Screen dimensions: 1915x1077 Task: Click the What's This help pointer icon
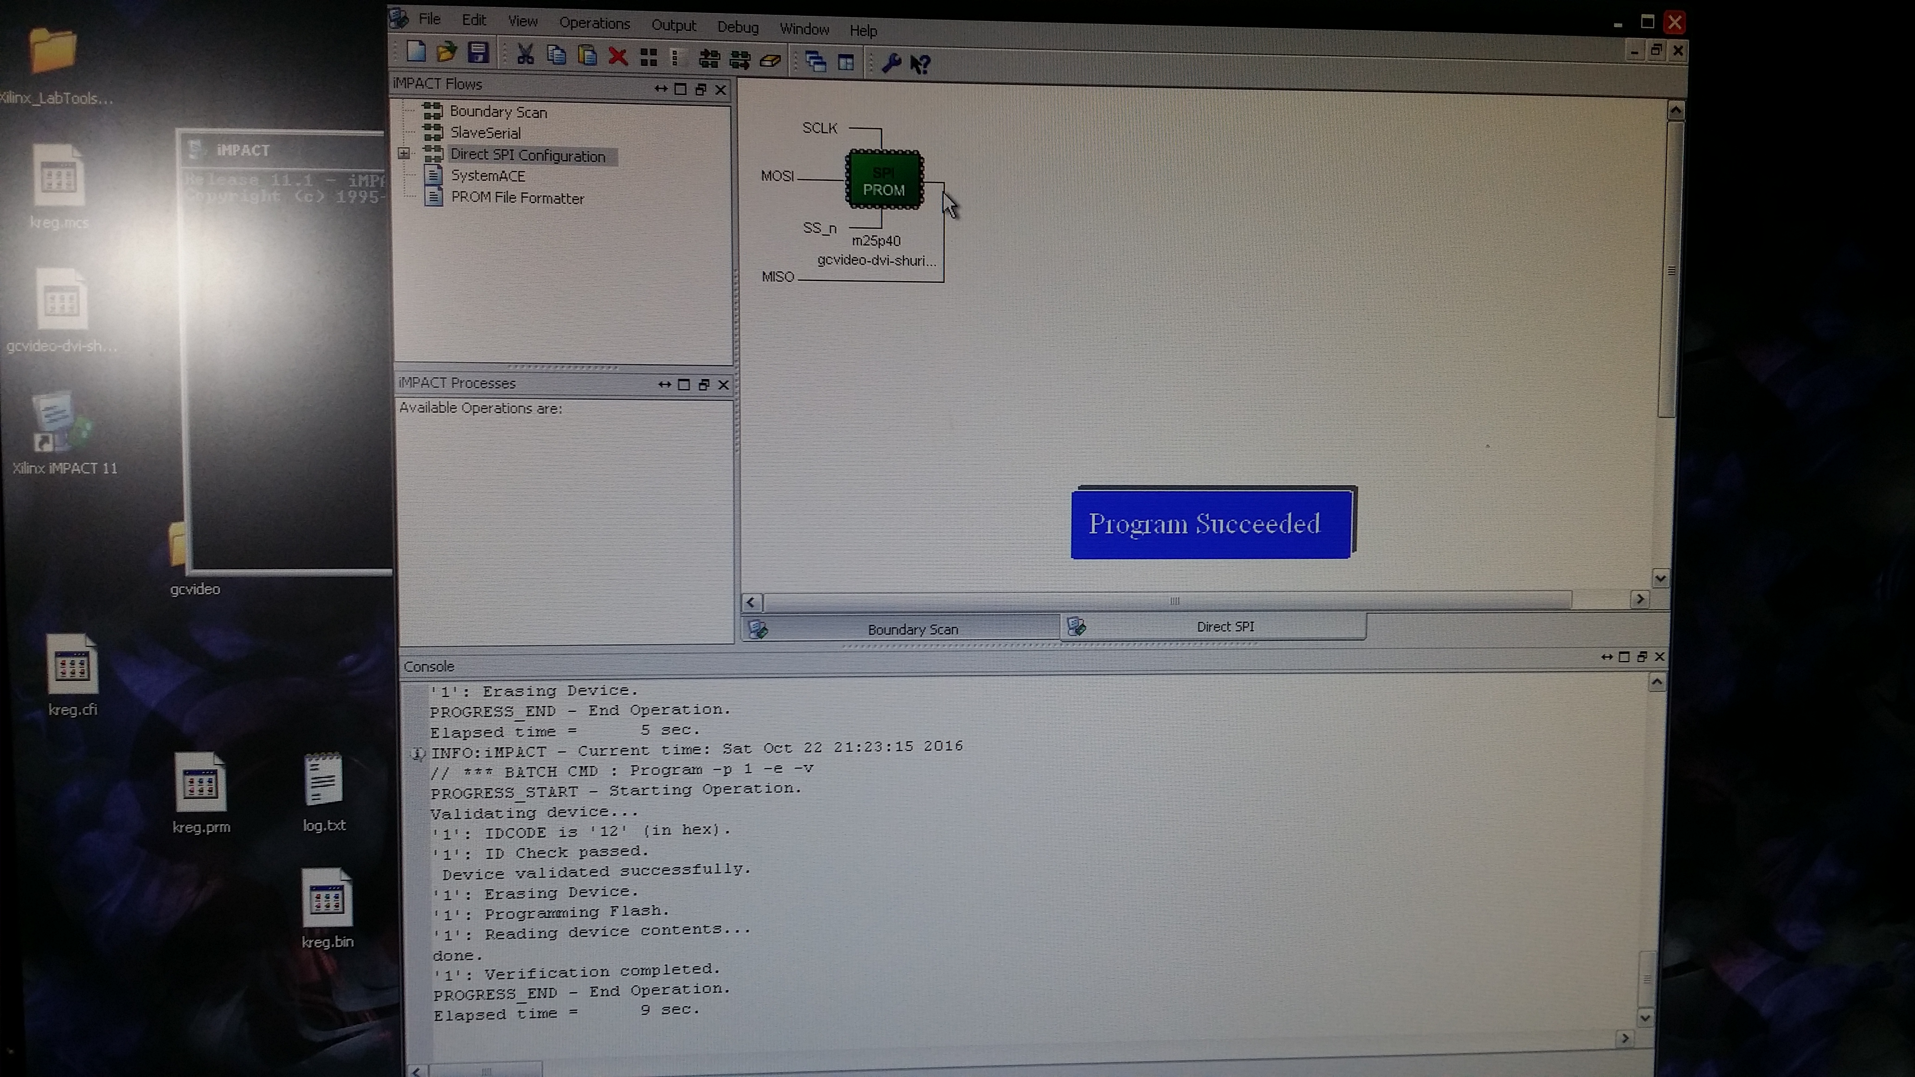(920, 64)
